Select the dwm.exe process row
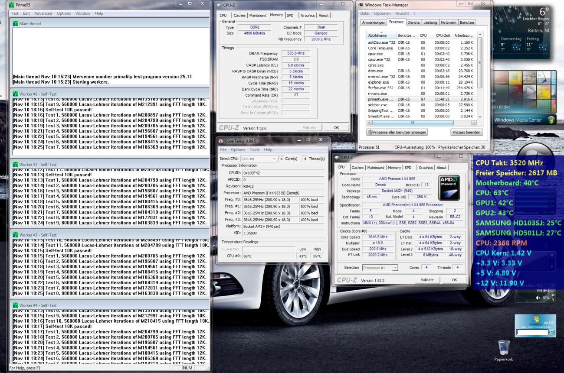This screenshot has width=564, height=373. point(421,71)
